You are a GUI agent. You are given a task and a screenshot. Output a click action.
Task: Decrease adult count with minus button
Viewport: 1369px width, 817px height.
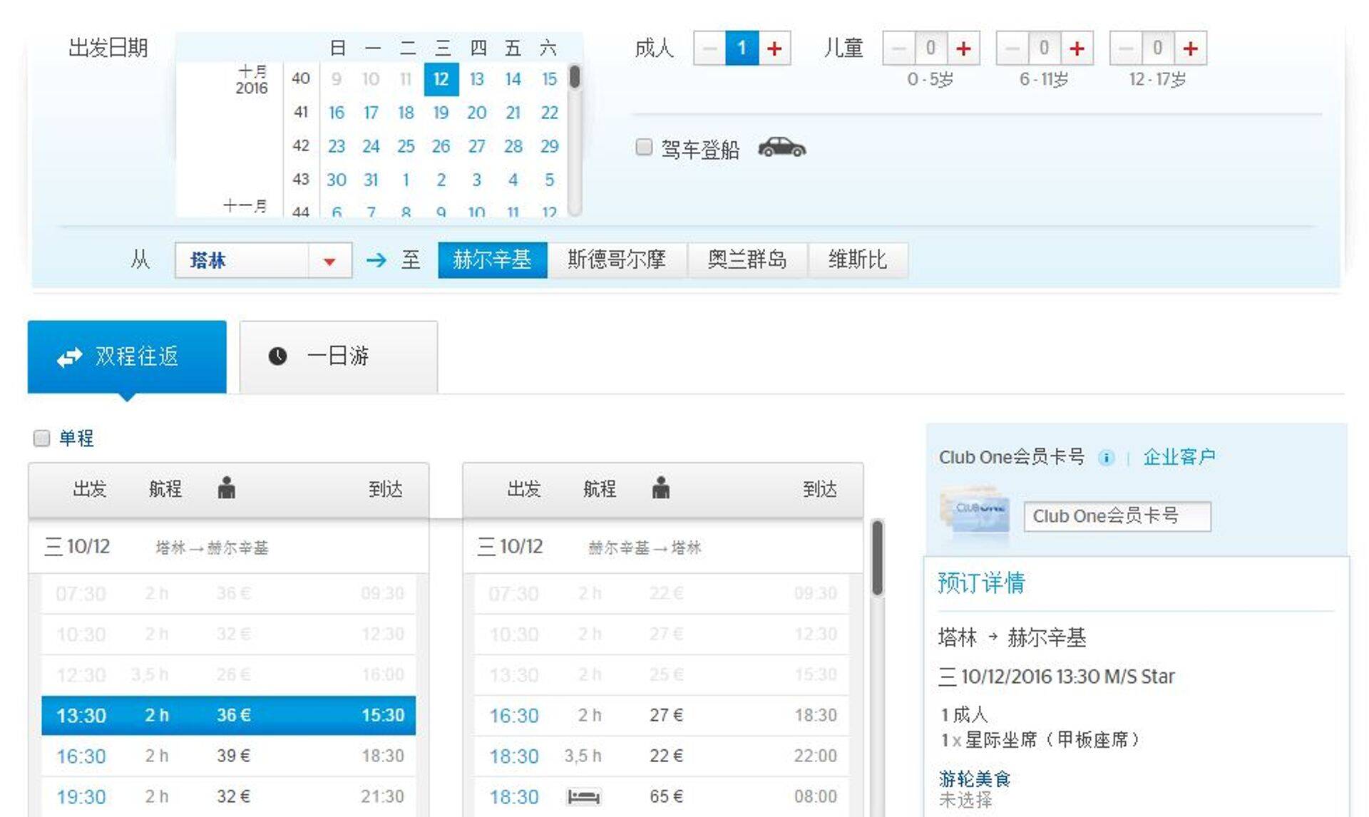pyautogui.click(x=709, y=48)
